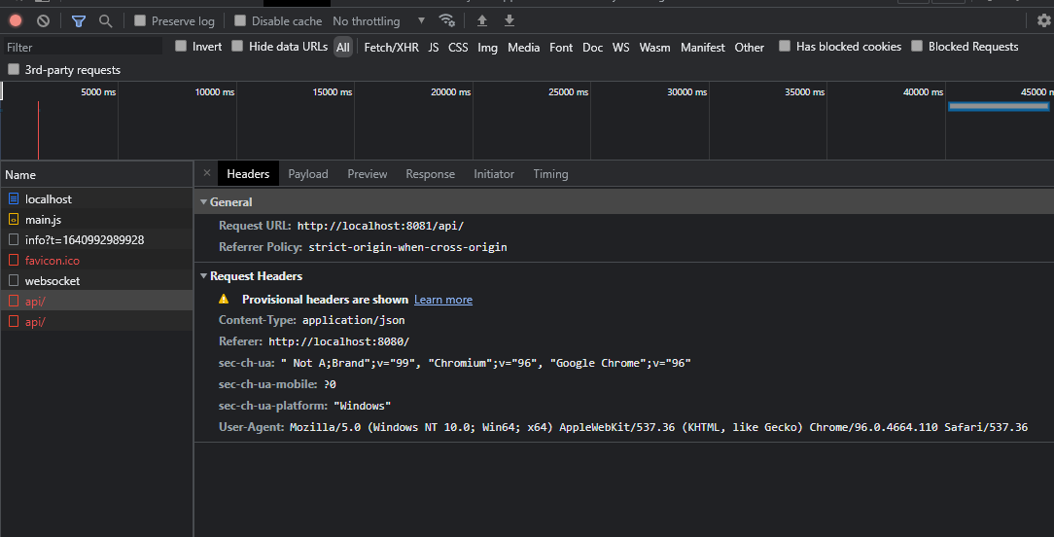The height and width of the screenshot is (537, 1054).
Task: Click the User-Agent header value
Action: (658, 427)
